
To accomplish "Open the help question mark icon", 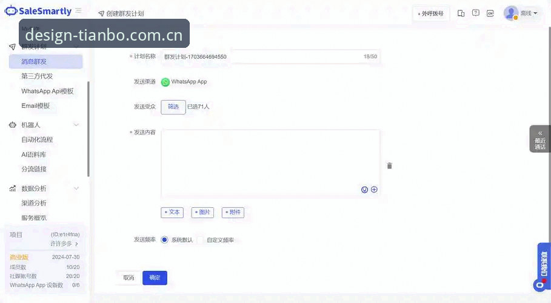I will (x=475, y=13).
